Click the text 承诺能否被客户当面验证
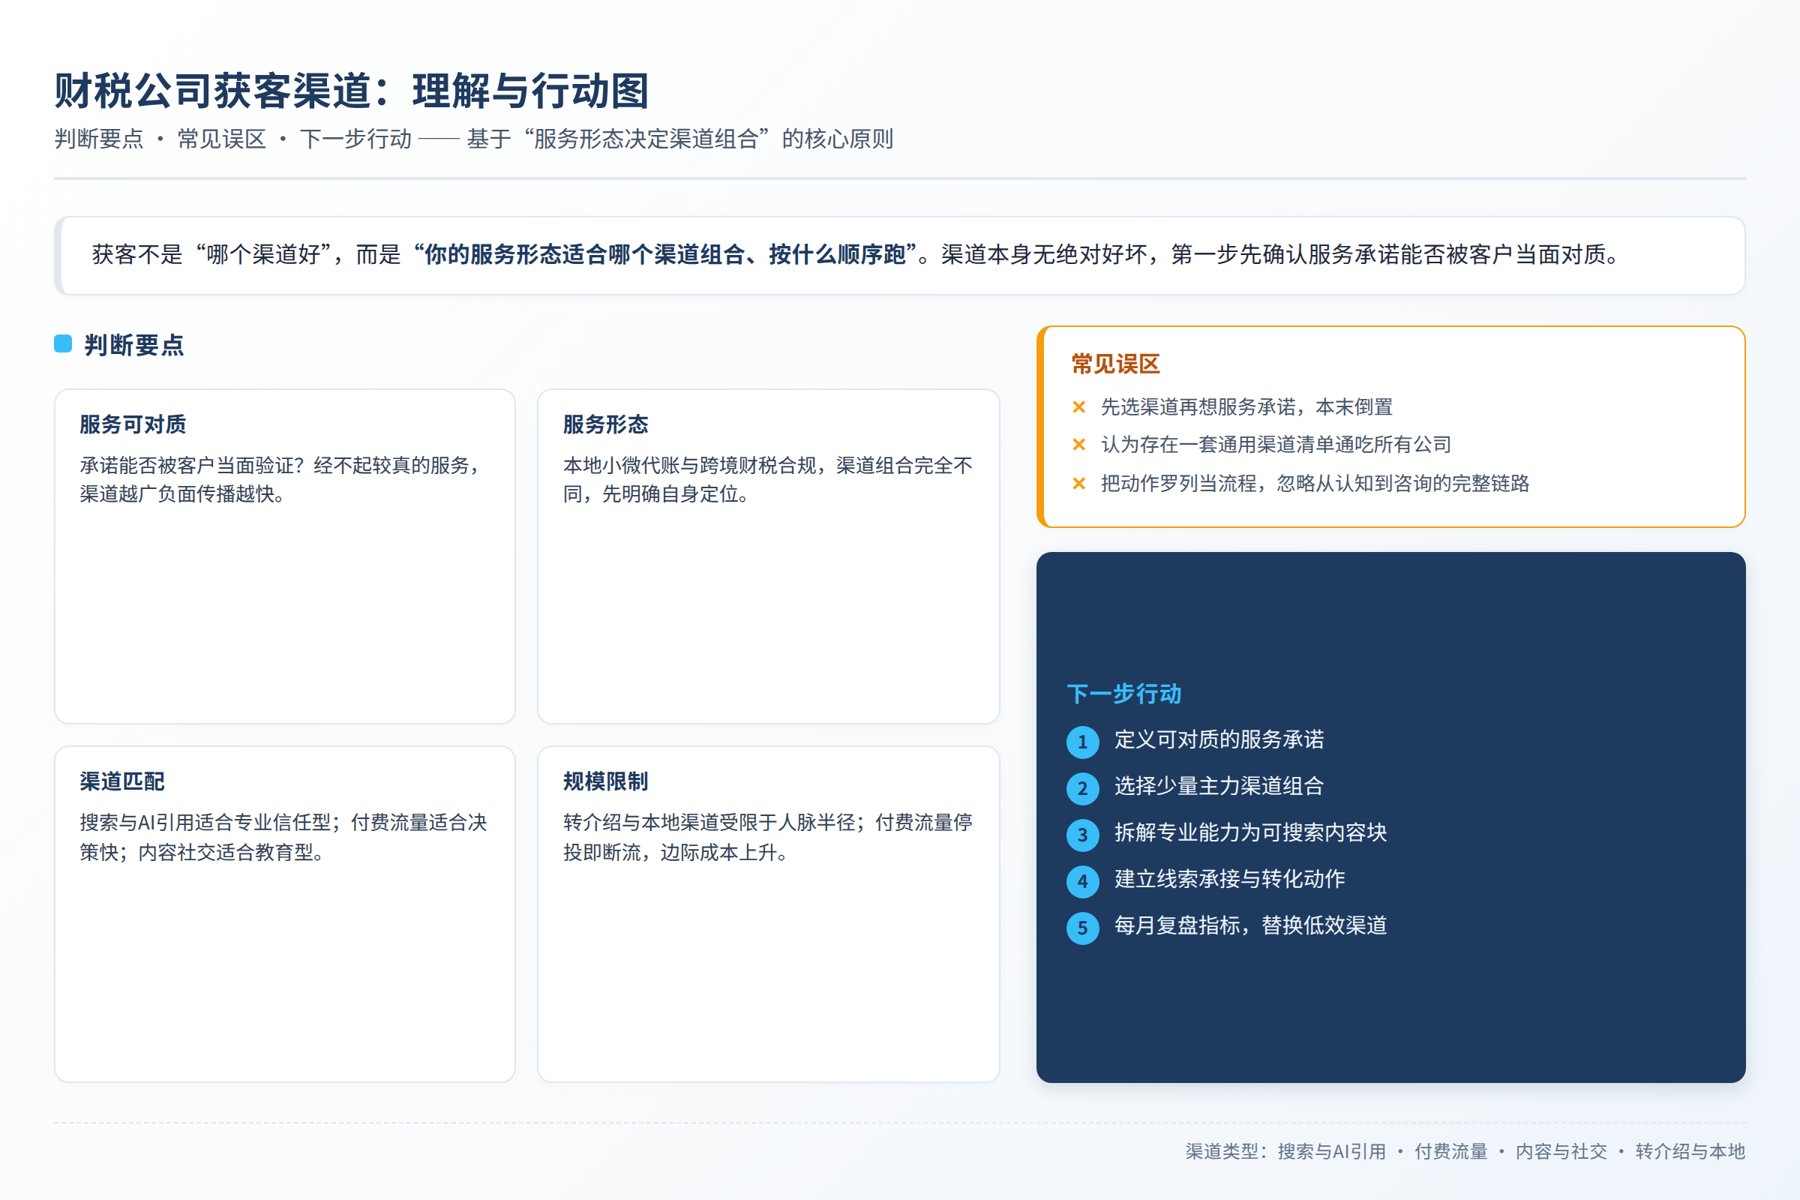Image resolution: width=1800 pixels, height=1200 pixels. pyautogui.click(x=186, y=465)
